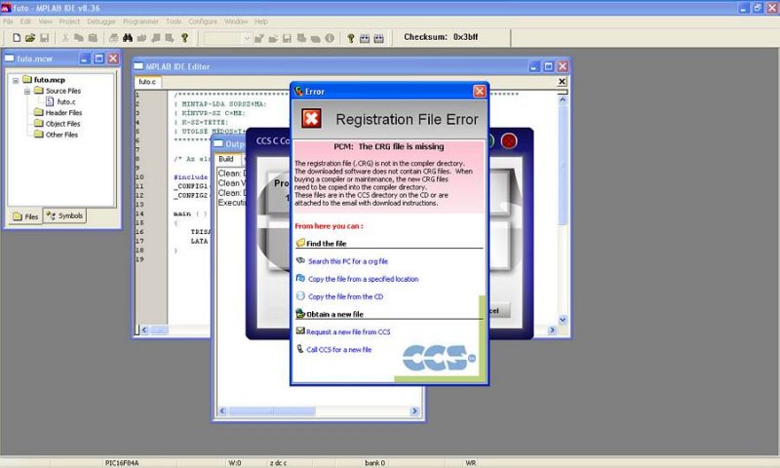The image size is (780, 468).
Task: Click editor horizontal scroll right arrow
Action: [x=552, y=330]
